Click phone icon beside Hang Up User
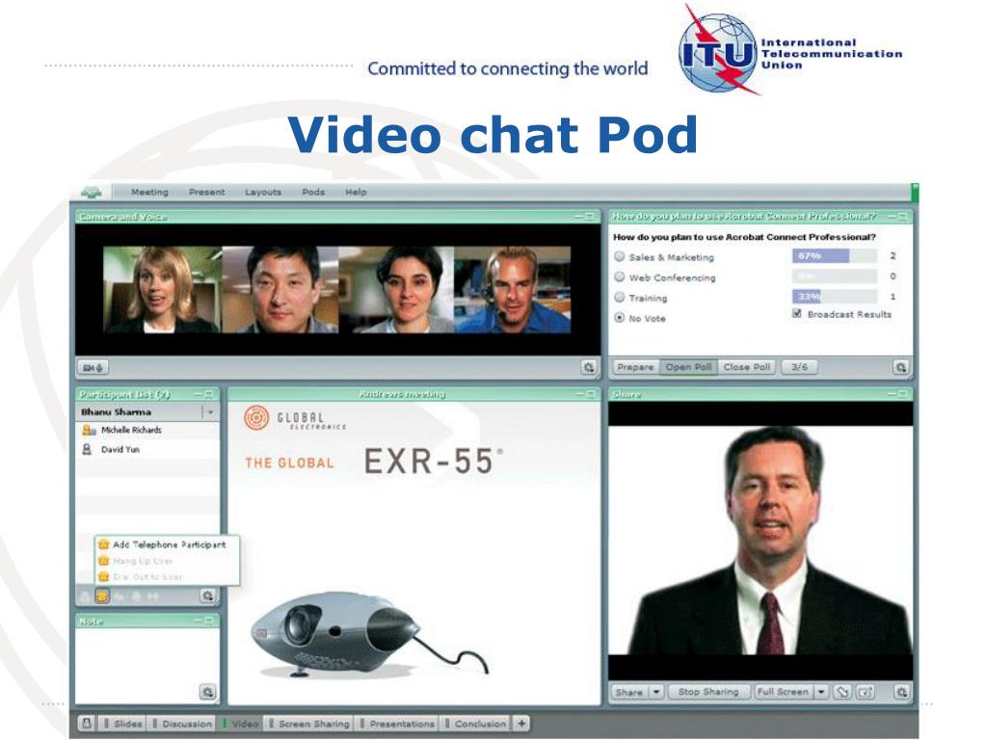Image resolution: width=987 pixels, height=740 pixels. (x=104, y=561)
